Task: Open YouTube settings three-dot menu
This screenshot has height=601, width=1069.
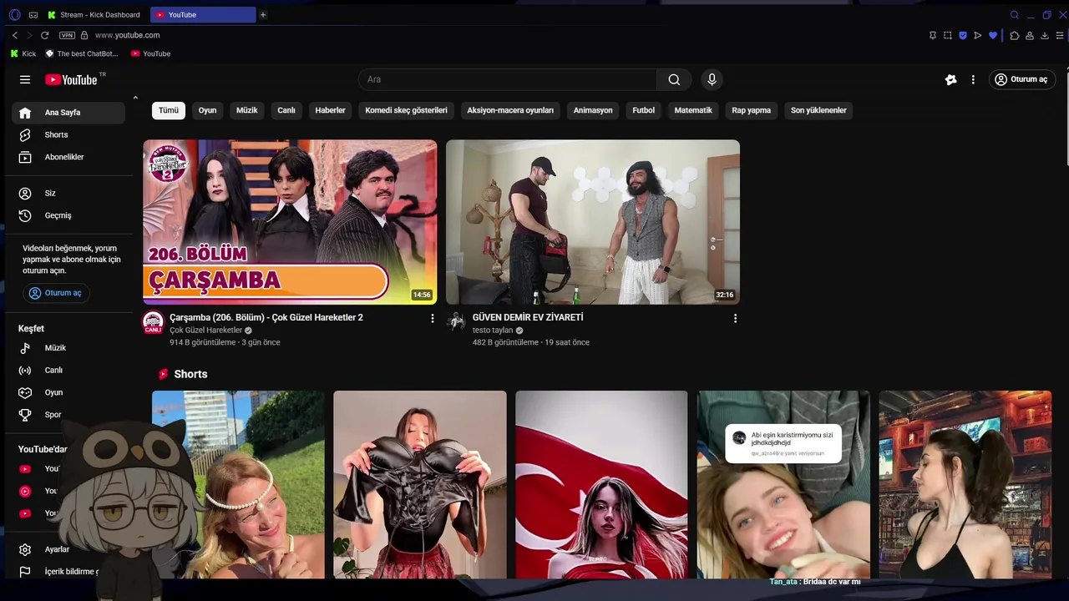Action: [x=973, y=79]
